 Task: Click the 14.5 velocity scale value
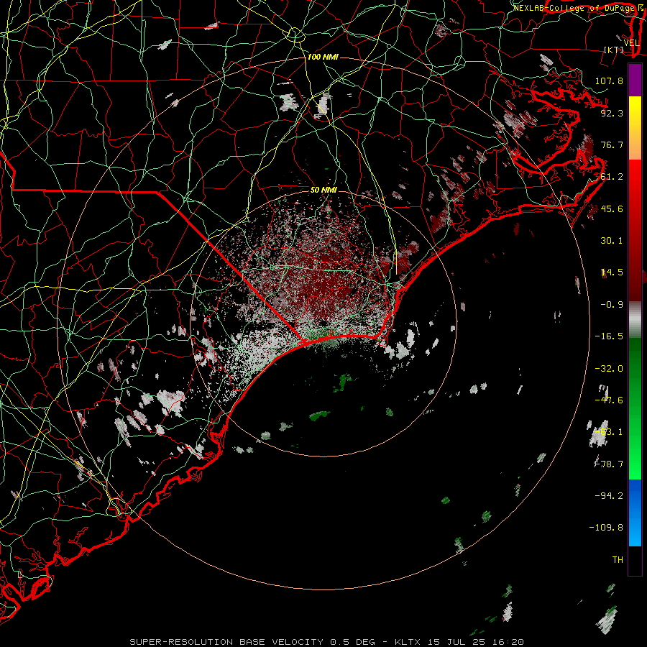pos(612,272)
